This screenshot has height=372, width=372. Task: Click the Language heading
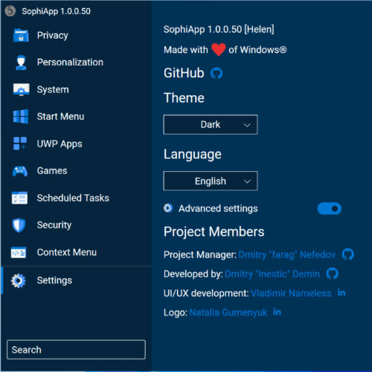coord(193,155)
